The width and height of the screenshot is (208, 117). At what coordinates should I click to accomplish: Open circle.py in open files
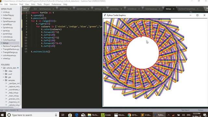pos(6,12)
